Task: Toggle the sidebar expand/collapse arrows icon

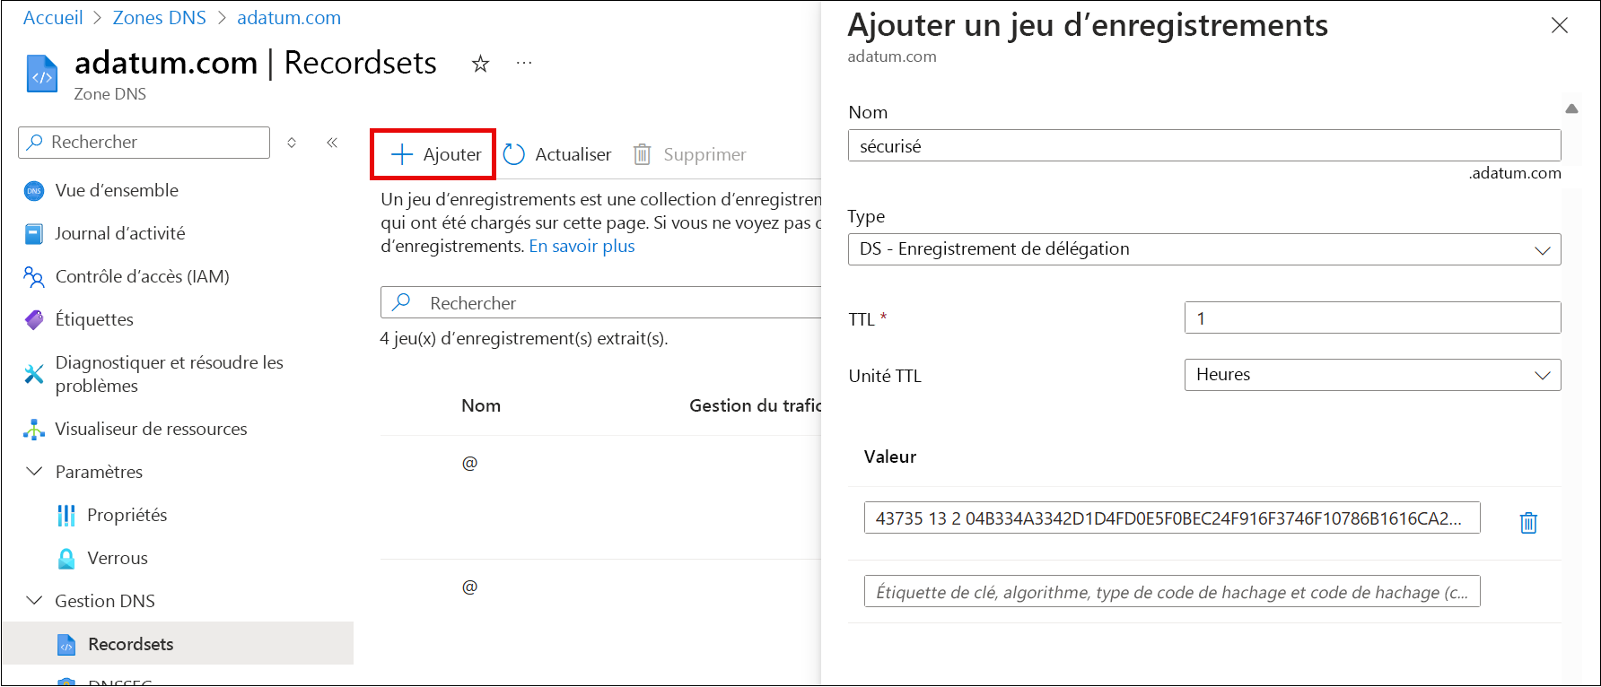Action: click(x=292, y=142)
